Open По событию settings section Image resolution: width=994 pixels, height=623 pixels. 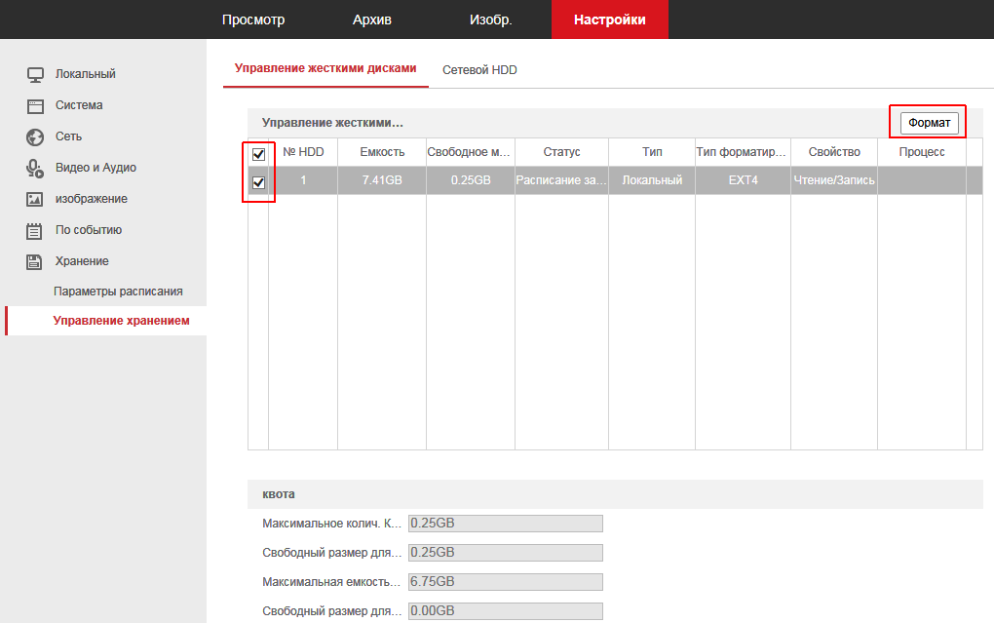point(88,229)
